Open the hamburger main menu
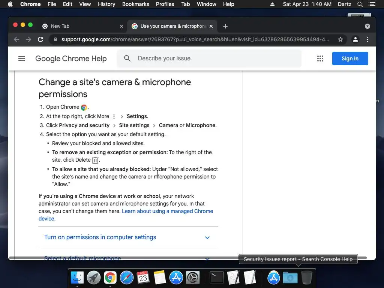This screenshot has height=288, width=384. (22, 58)
